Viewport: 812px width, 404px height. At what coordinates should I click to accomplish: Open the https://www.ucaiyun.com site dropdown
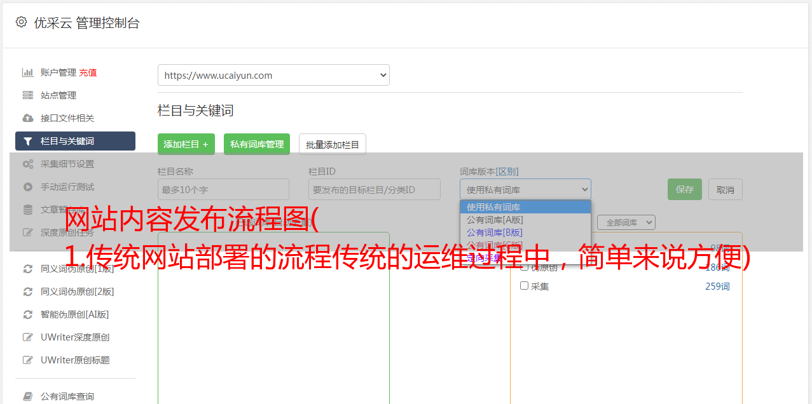273,75
